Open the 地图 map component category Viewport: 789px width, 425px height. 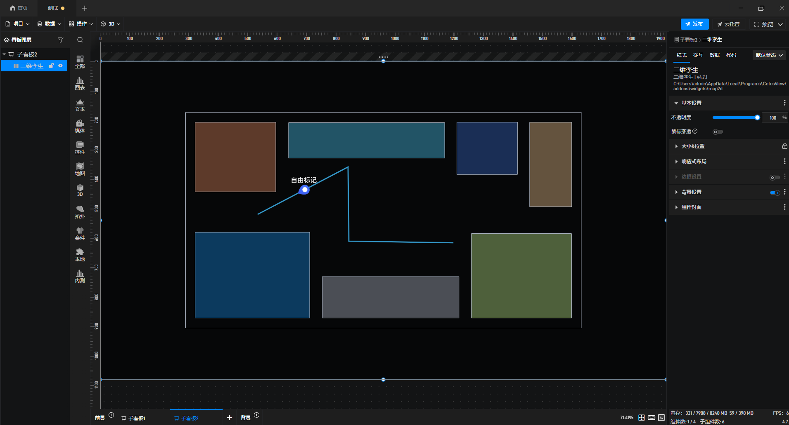80,169
